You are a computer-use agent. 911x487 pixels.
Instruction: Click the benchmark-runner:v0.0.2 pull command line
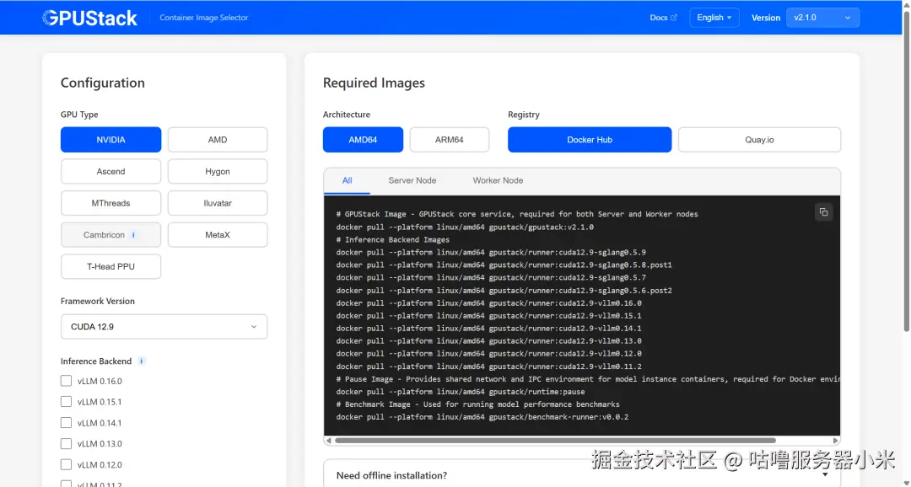point(482,417)
